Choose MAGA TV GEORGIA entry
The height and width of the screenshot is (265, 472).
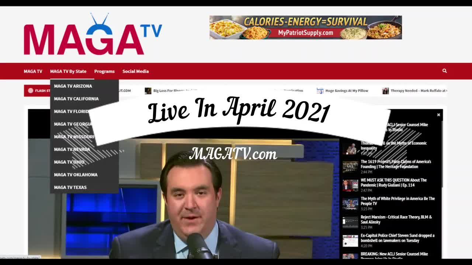click(73, 124)
